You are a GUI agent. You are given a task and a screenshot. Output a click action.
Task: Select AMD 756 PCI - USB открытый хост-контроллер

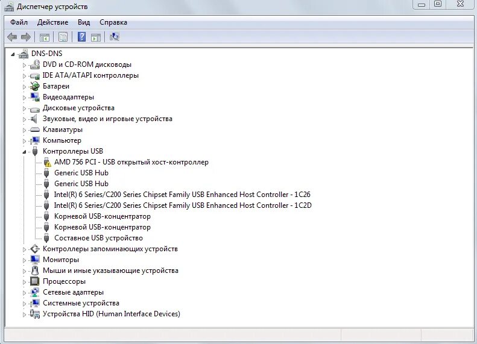(131, 162)
